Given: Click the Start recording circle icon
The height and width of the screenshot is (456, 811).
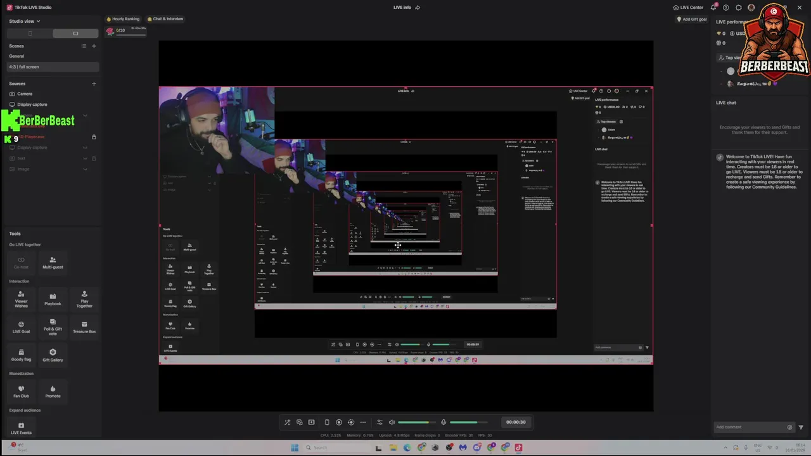Looking at the screenshot, I should [339, 422].
